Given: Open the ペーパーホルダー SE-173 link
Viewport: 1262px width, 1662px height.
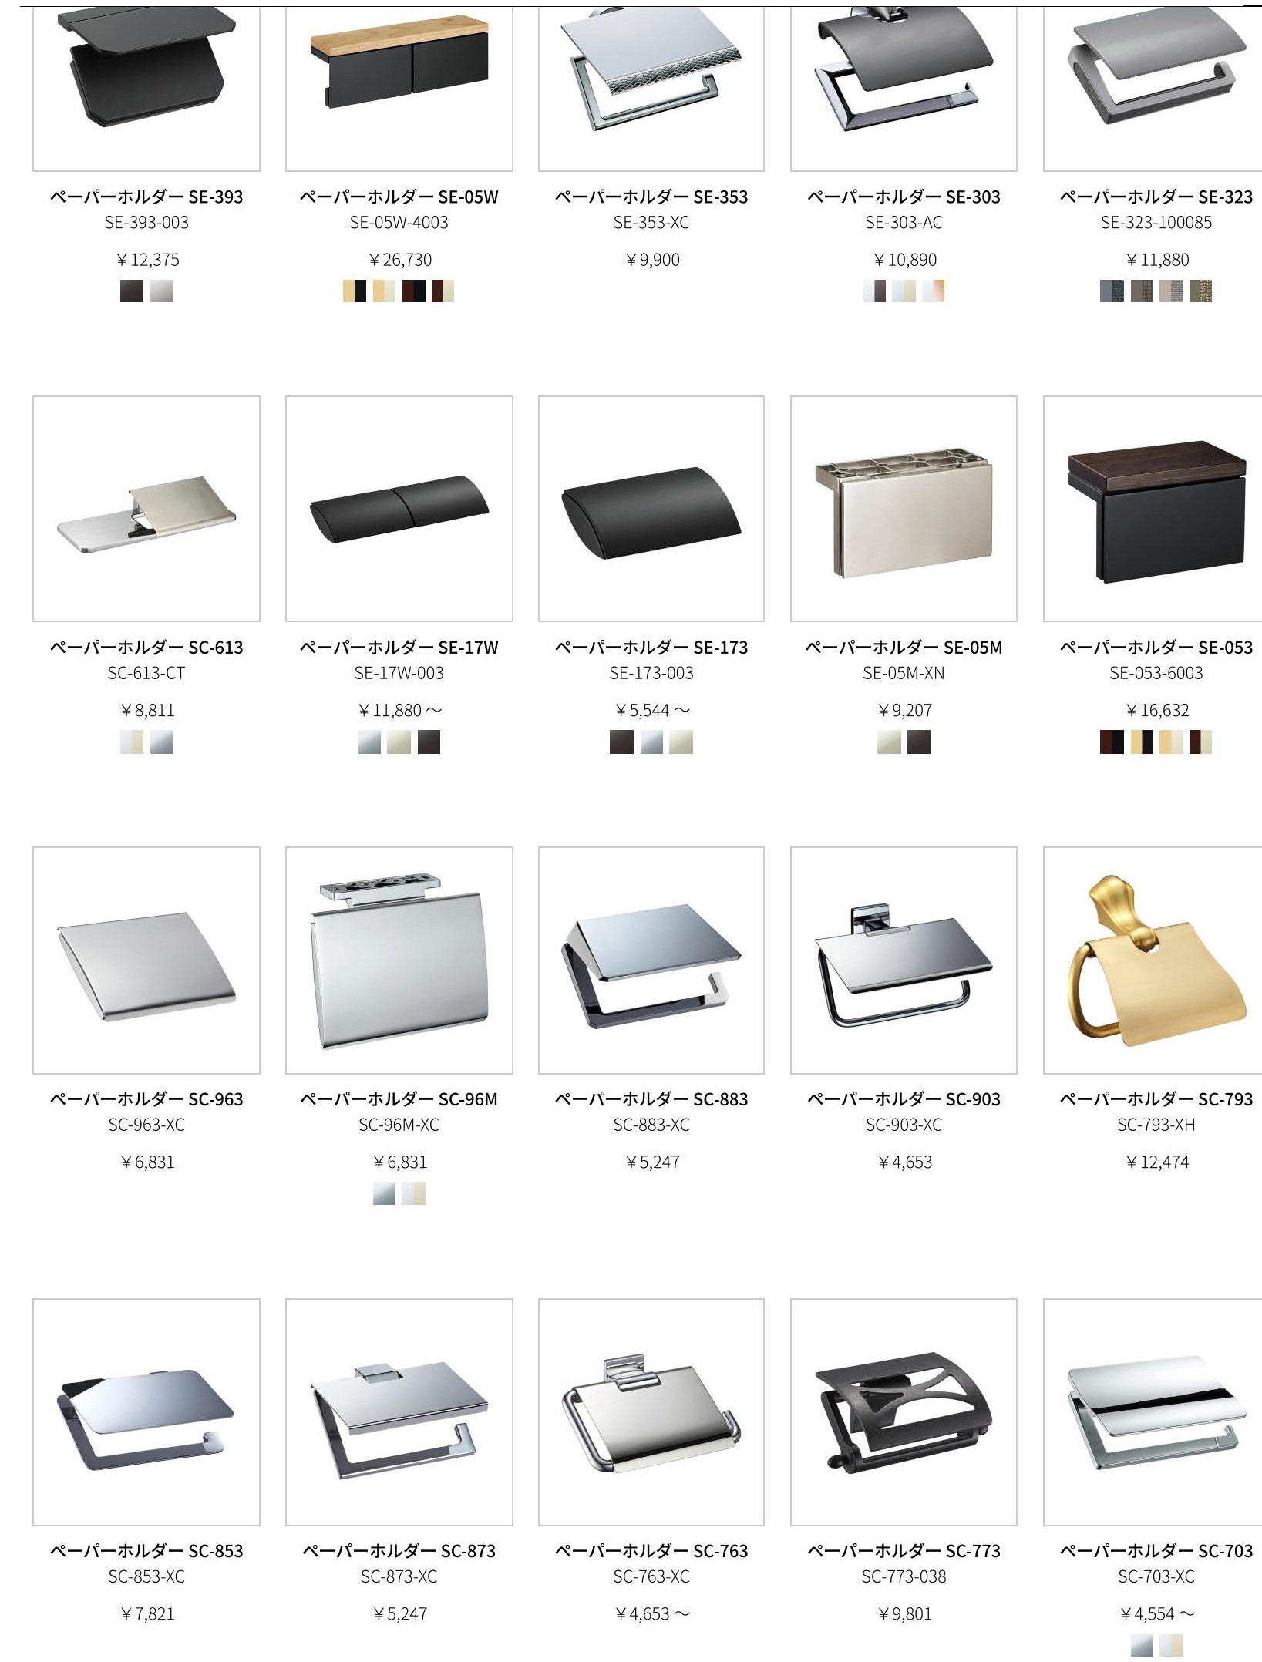Looking at the screenshot, I should coord(651,648).
